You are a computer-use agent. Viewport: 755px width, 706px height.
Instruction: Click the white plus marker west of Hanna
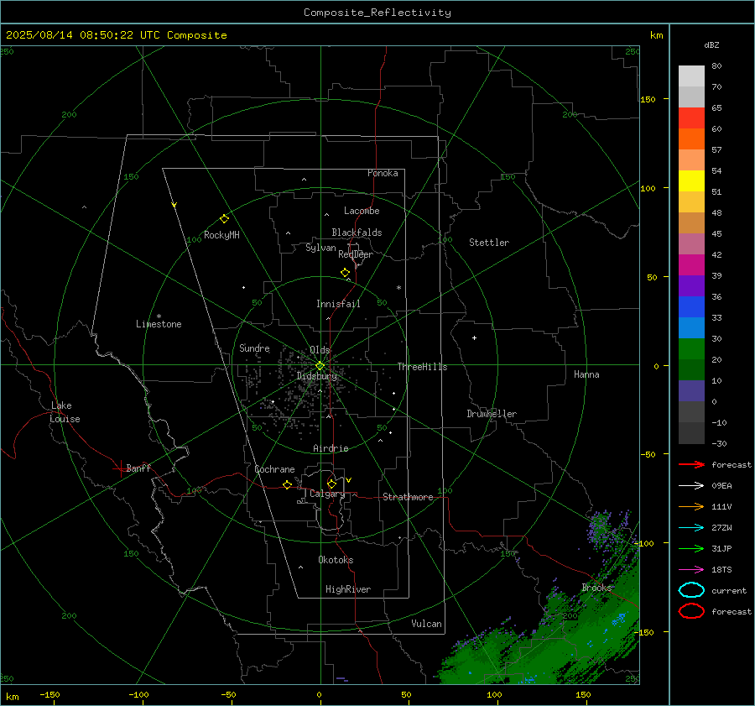tap(474, 337)
